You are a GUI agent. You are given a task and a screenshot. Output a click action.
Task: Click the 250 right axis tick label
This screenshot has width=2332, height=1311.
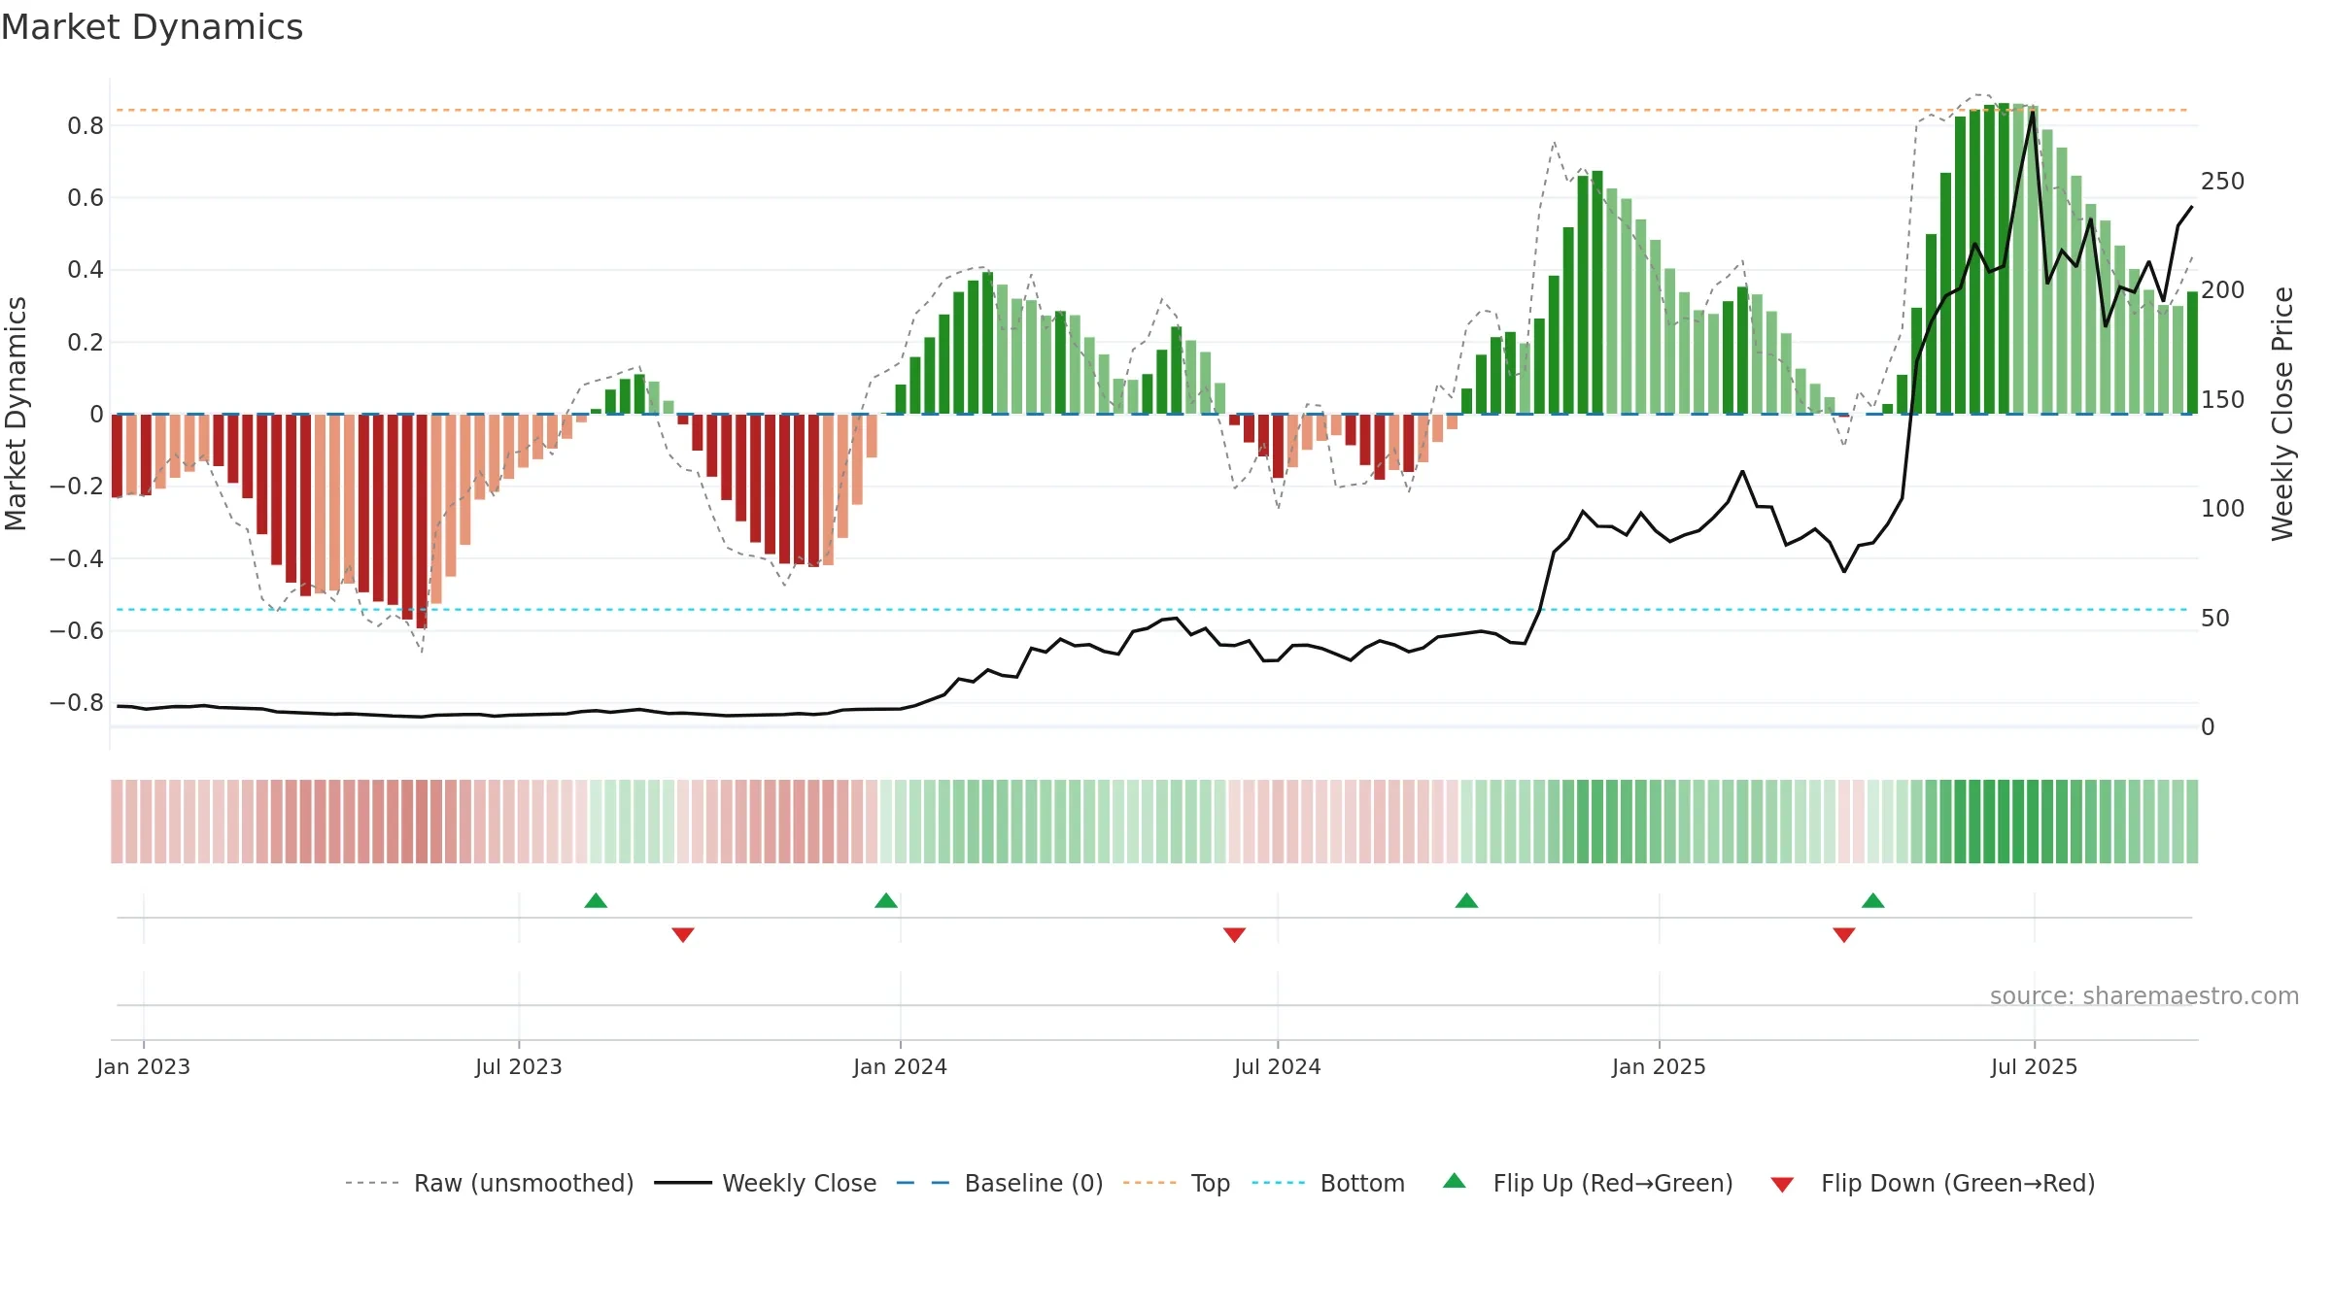coord(2223,181)
